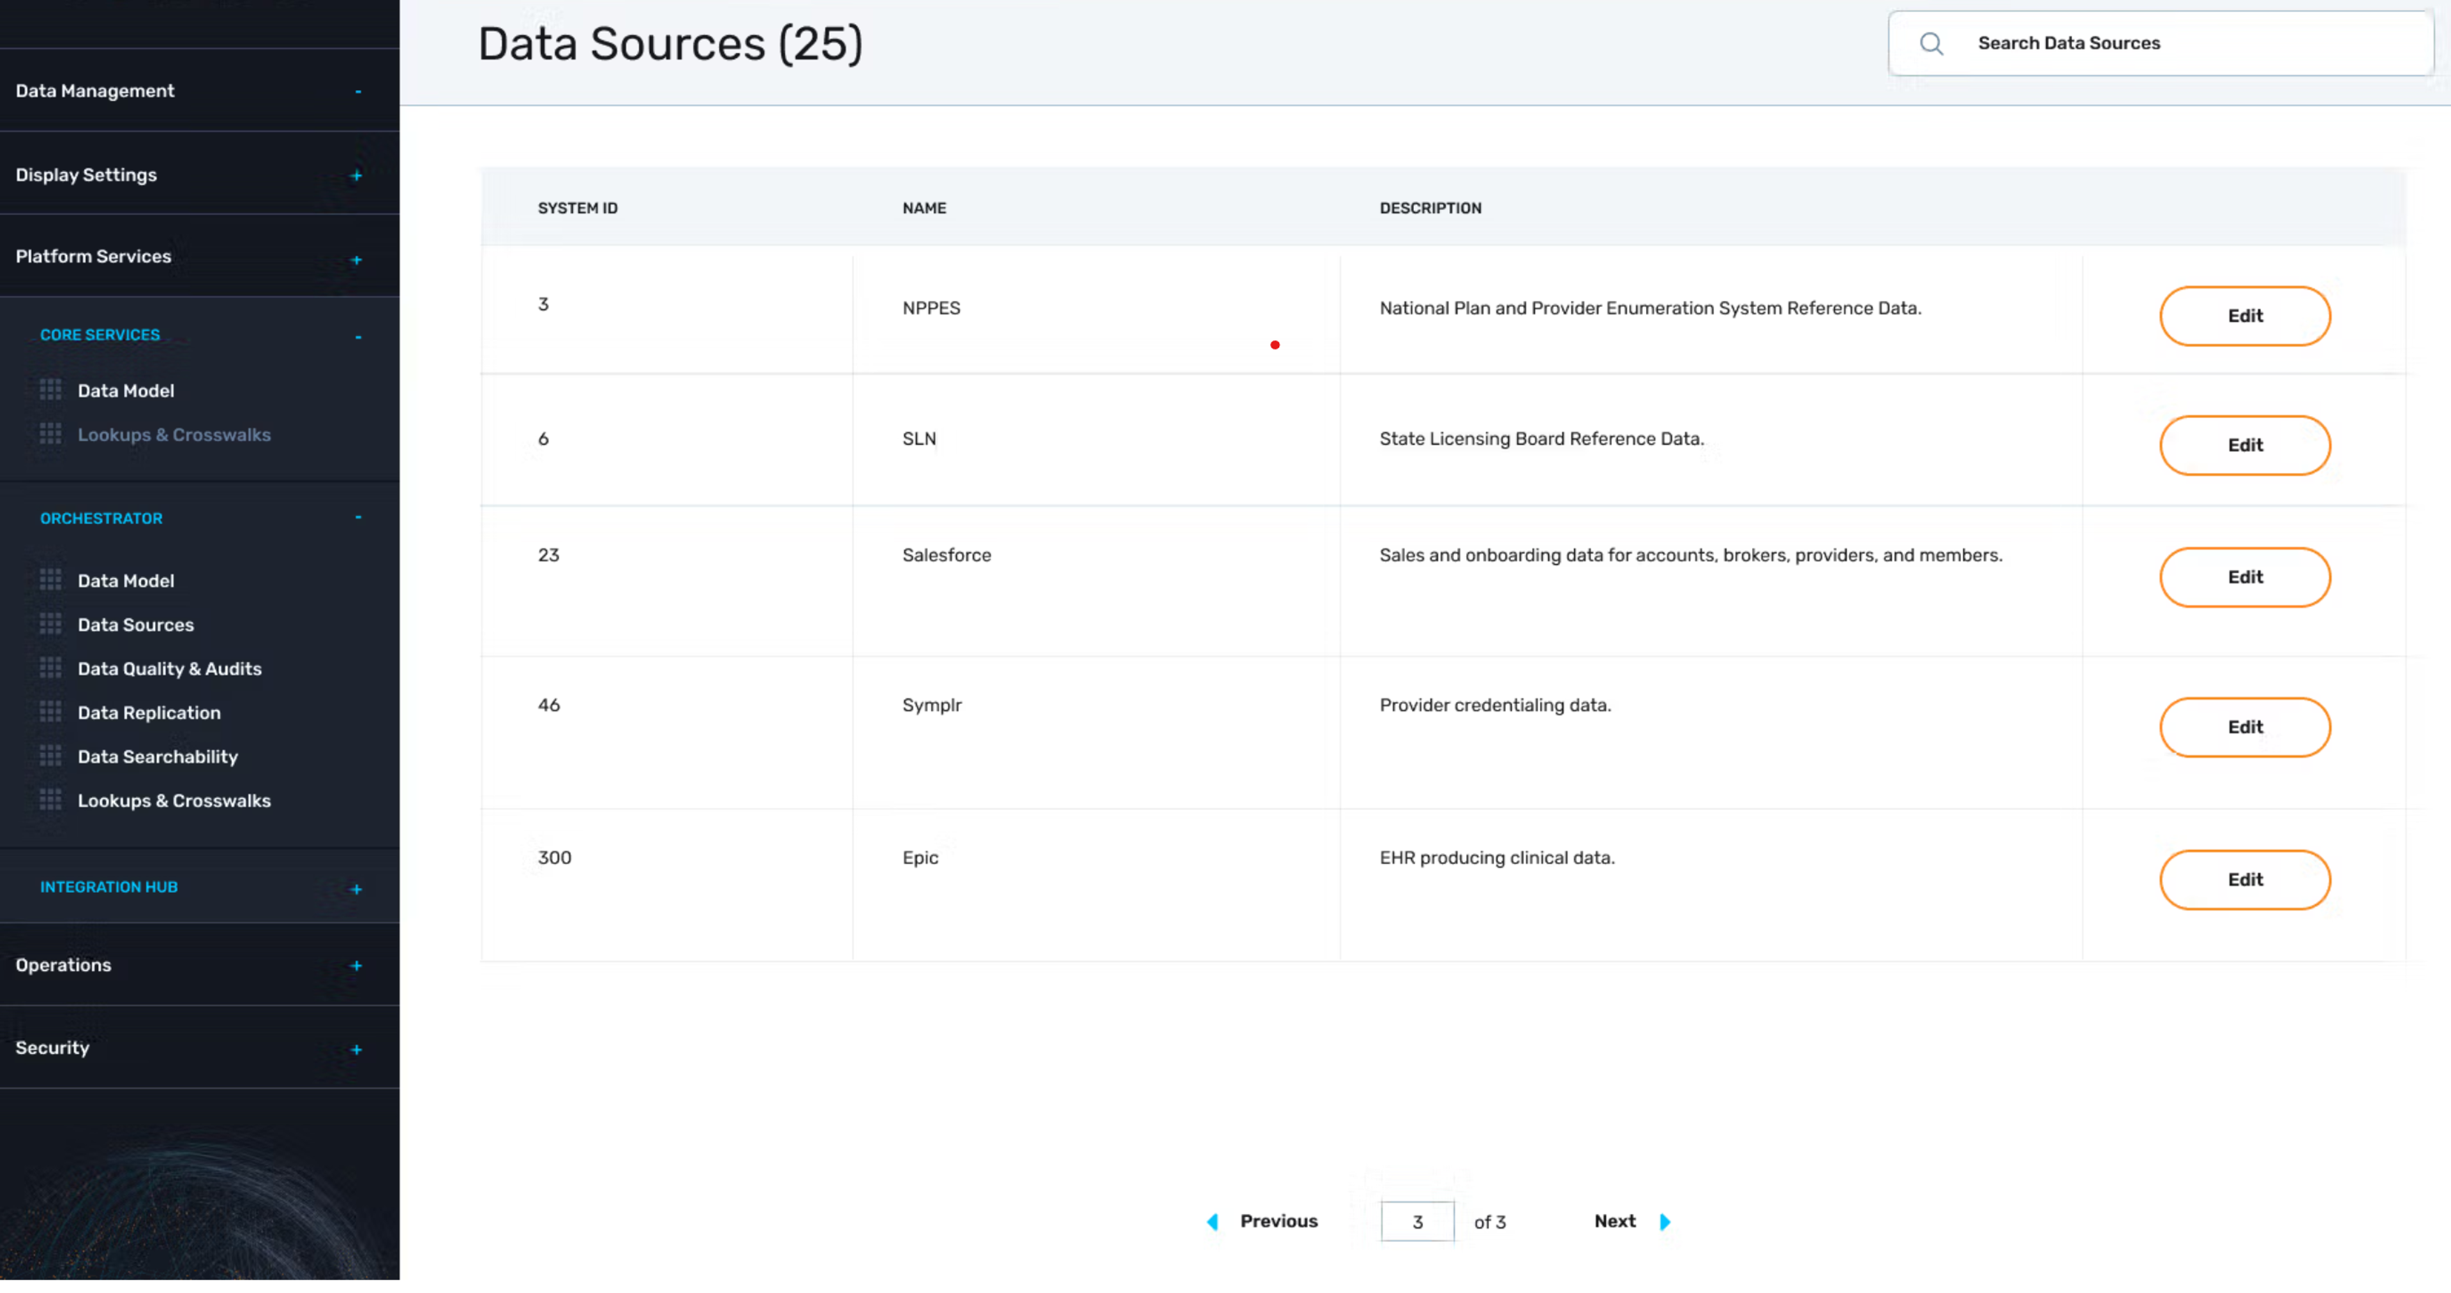Expand the Integration Hub group
Image resolution: width=2451 pixels, height=1293 pixels.
[x=356, y=888]
